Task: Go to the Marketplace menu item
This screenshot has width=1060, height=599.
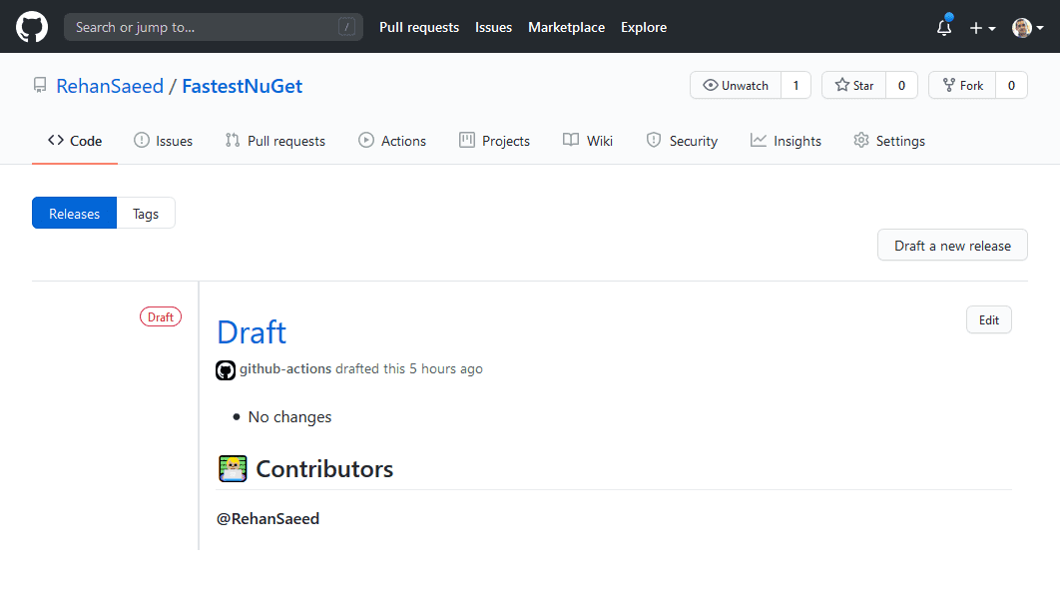Action: pos(566,27)
